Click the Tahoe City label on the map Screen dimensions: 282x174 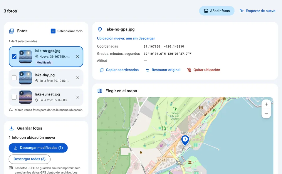(x=189, y=133)
